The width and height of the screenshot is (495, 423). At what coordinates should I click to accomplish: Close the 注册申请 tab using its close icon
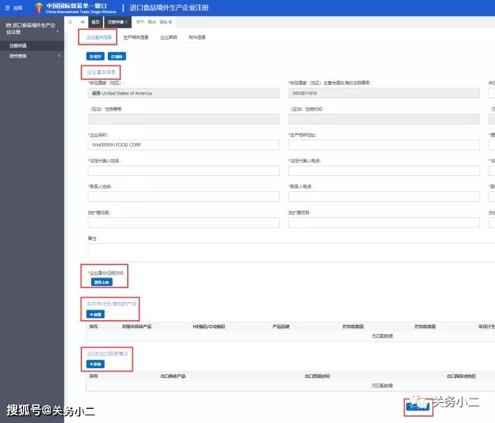coord(127,22)
